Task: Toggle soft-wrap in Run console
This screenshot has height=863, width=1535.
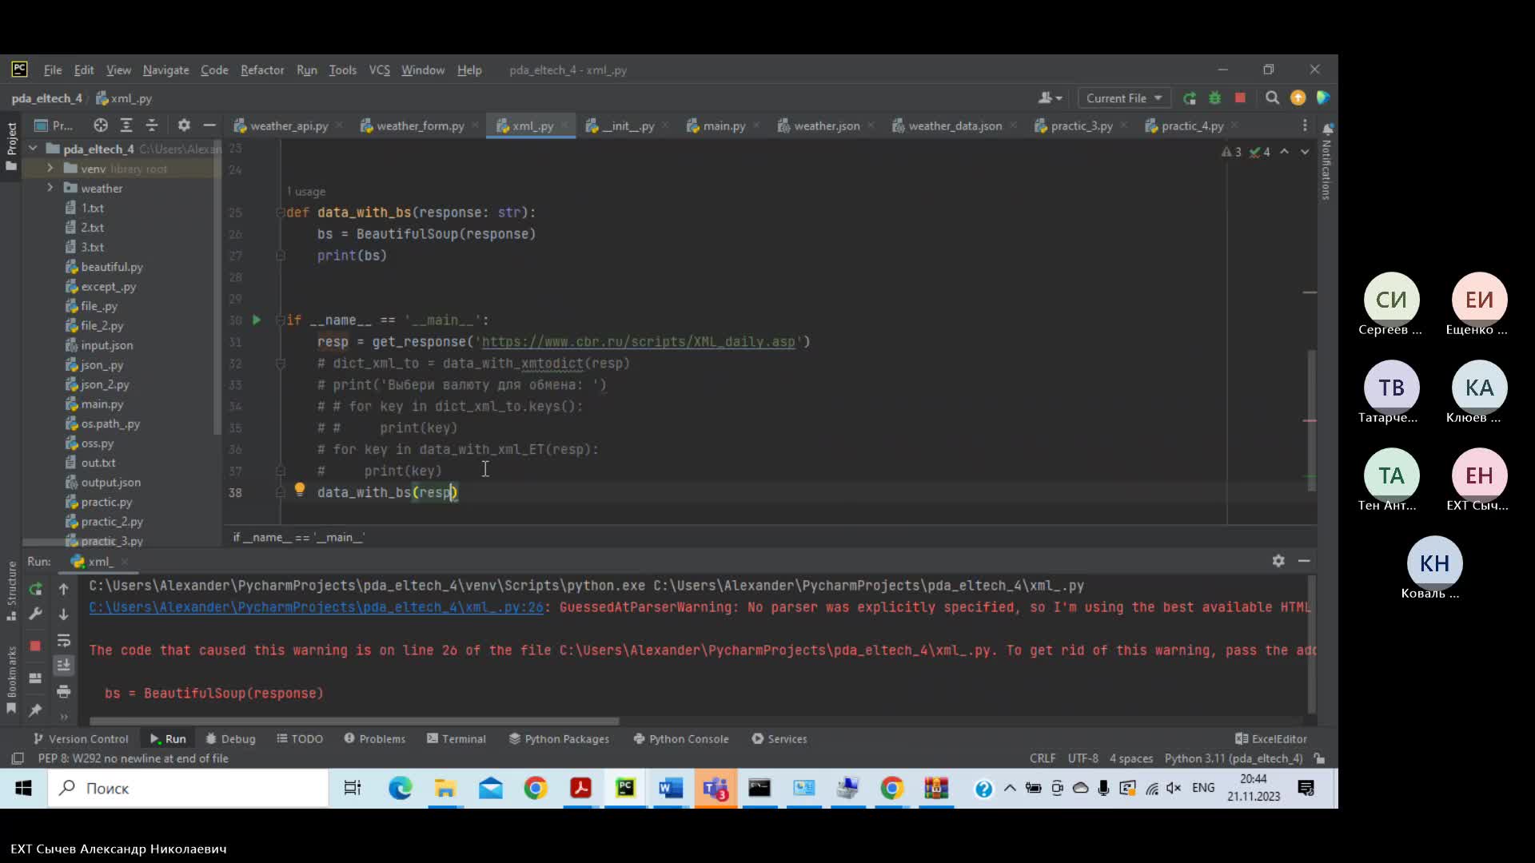Action: click(x=64, y=640)
